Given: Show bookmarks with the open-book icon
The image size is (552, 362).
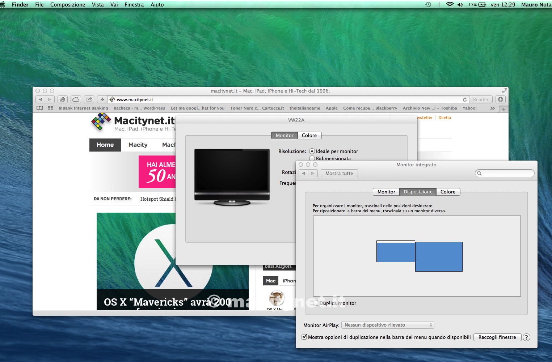Looking at the screenshot, I should coord(40,108).
